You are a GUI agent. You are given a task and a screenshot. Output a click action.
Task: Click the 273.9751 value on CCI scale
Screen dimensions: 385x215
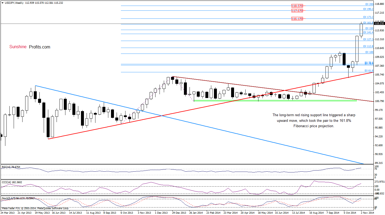click(x=379, y=182)
